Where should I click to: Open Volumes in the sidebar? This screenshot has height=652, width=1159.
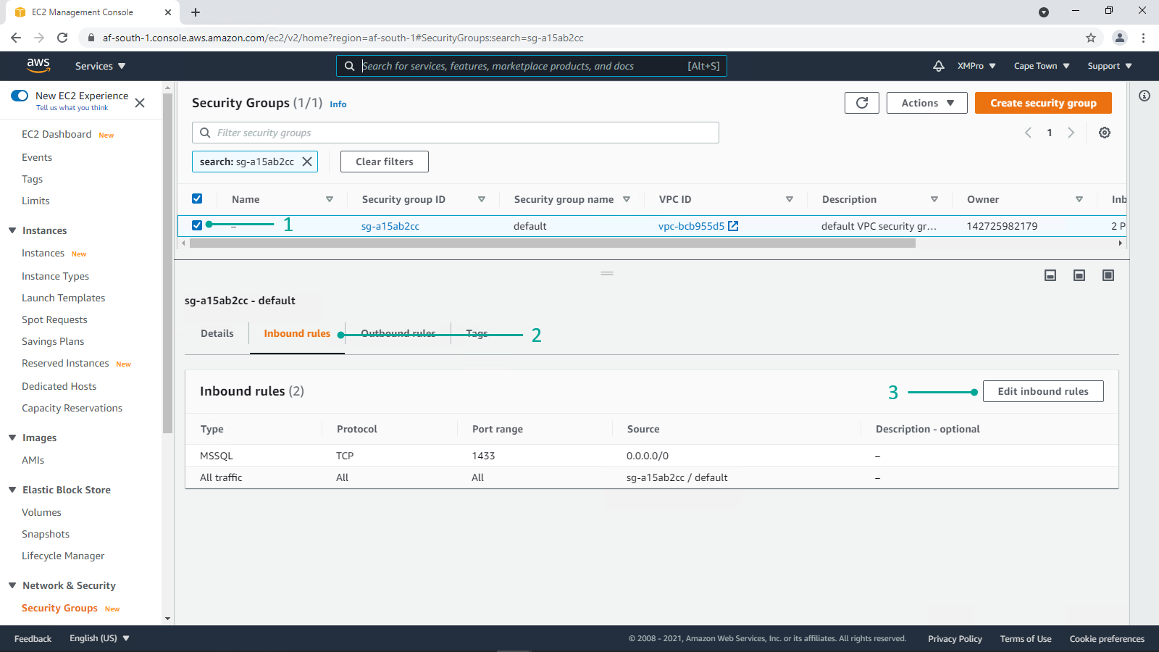tap(41, 512)
